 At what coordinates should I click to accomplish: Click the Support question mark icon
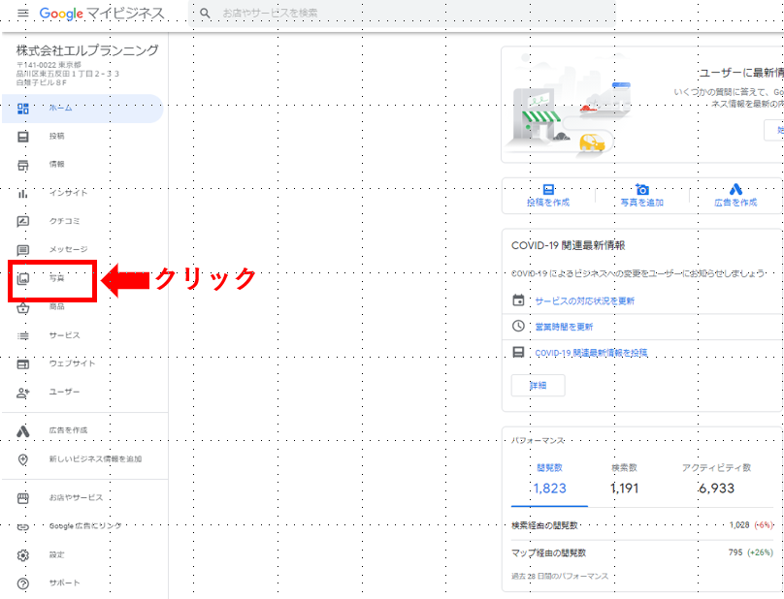(x=23, y=583)
